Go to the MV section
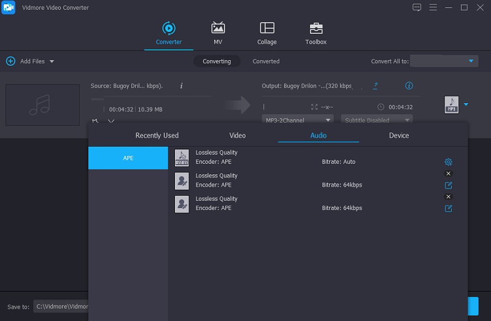This screenshot has height=321, width=491. (218, 34)
